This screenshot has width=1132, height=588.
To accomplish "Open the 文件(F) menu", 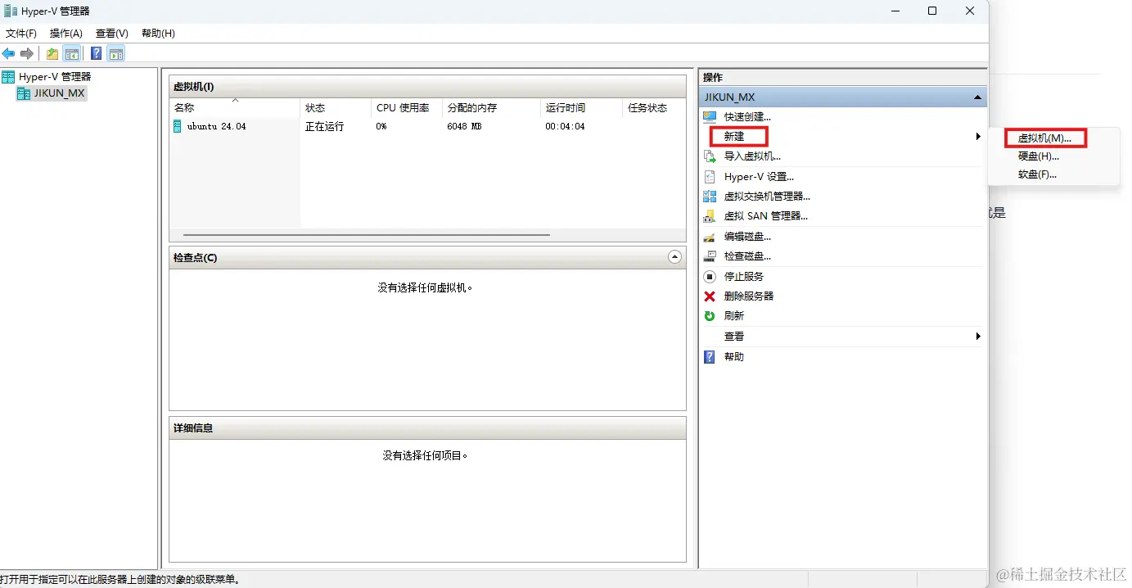I will pos(21,34).
